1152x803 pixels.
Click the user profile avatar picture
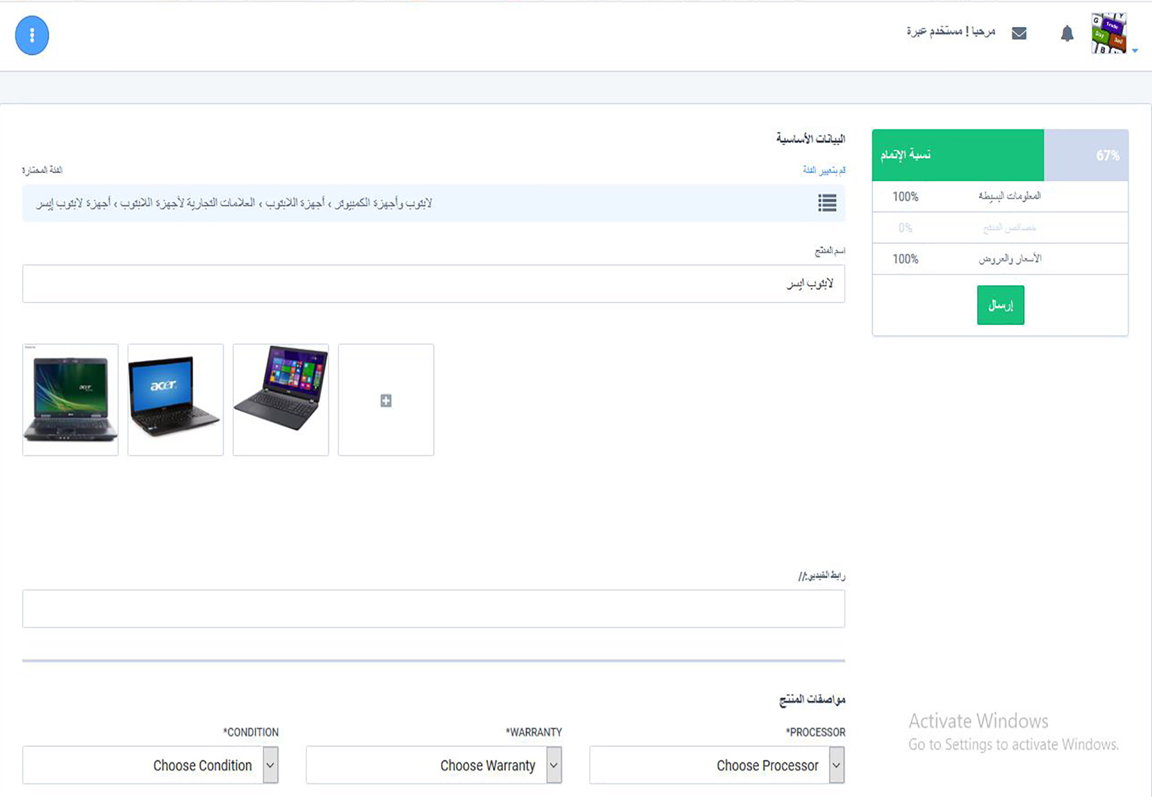[x=1108, y=33]
